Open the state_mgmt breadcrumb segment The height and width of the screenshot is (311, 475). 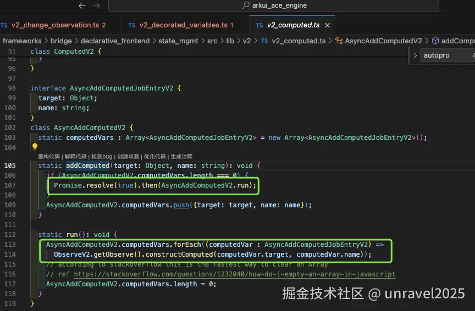click(x=179, y=41)
